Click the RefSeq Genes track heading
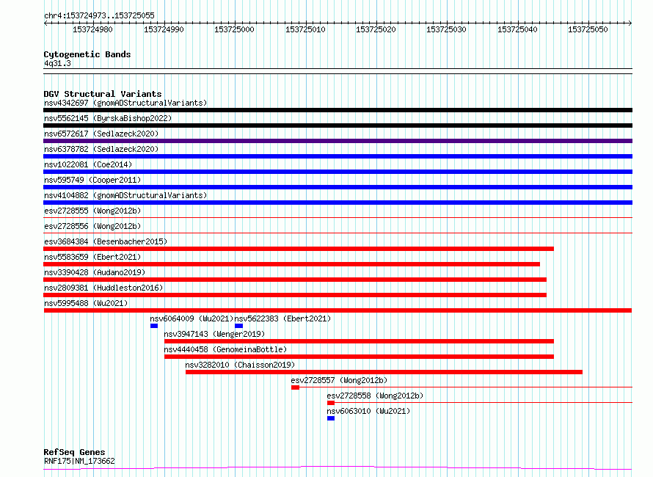Viewport: 653px width, 477px height. [74, 452]
